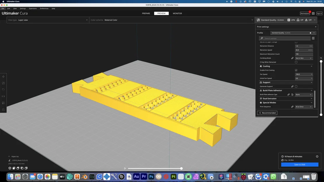Click the Save to Disk button

tap(300, 165)
